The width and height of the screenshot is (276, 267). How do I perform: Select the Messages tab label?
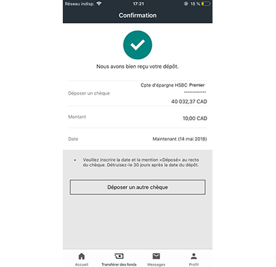point(156,264)
